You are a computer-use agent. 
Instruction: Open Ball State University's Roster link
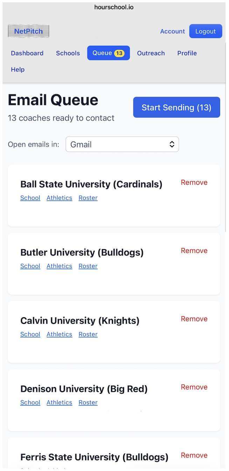88,198
